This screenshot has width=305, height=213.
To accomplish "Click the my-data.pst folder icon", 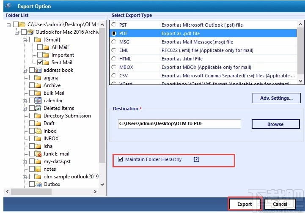I will pos(38,161).
